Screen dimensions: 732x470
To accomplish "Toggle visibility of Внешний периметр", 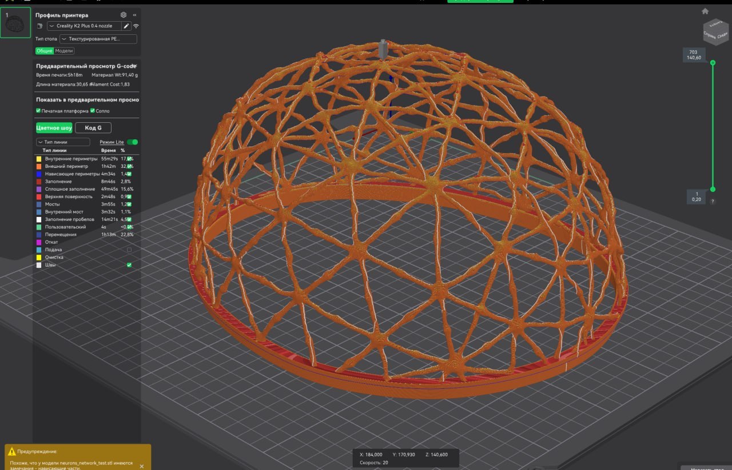I will point(129,166).
